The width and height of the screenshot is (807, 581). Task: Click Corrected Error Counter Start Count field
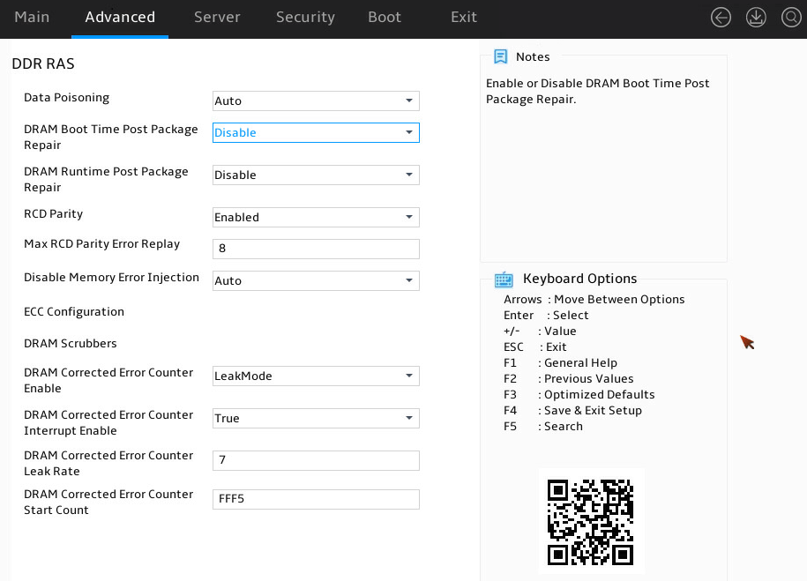[x=316, y=499]
